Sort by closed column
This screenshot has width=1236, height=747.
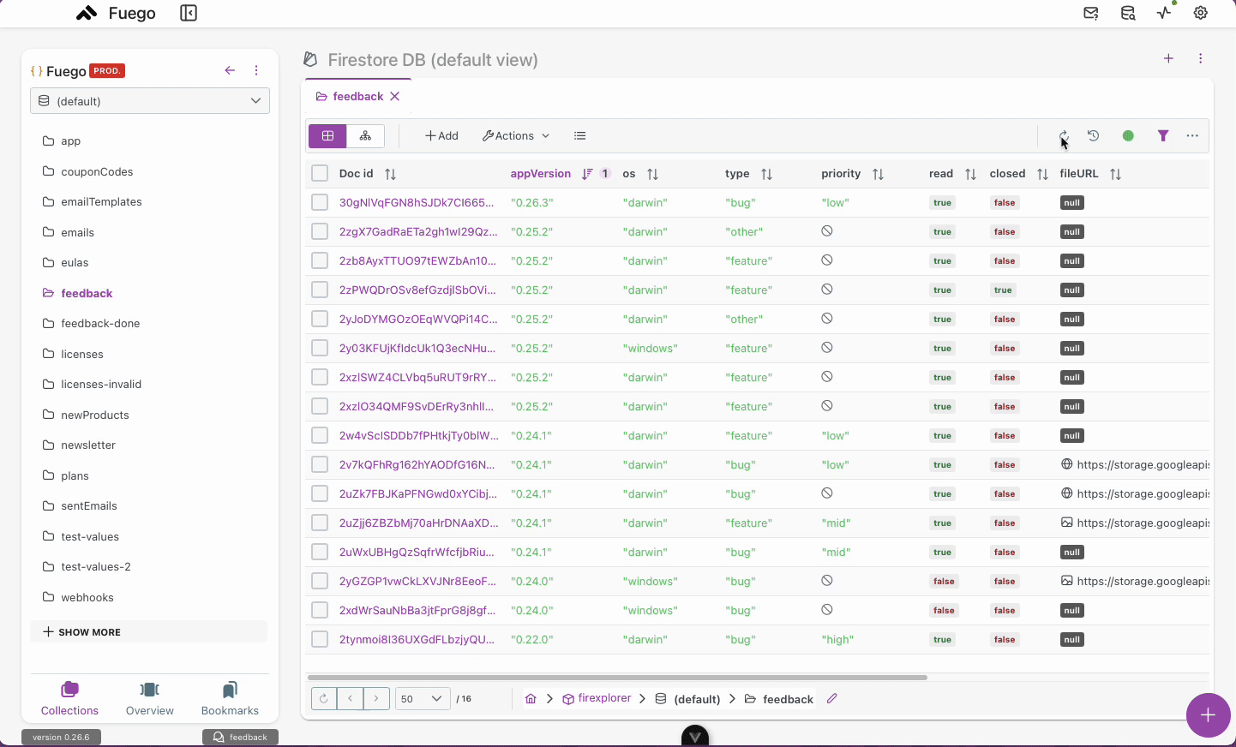pos(1042,174)
